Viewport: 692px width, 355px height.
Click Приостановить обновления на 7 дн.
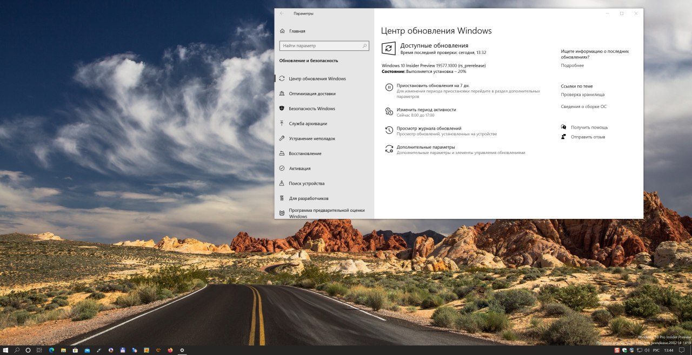pyautogui.click(x=433, y=85)
